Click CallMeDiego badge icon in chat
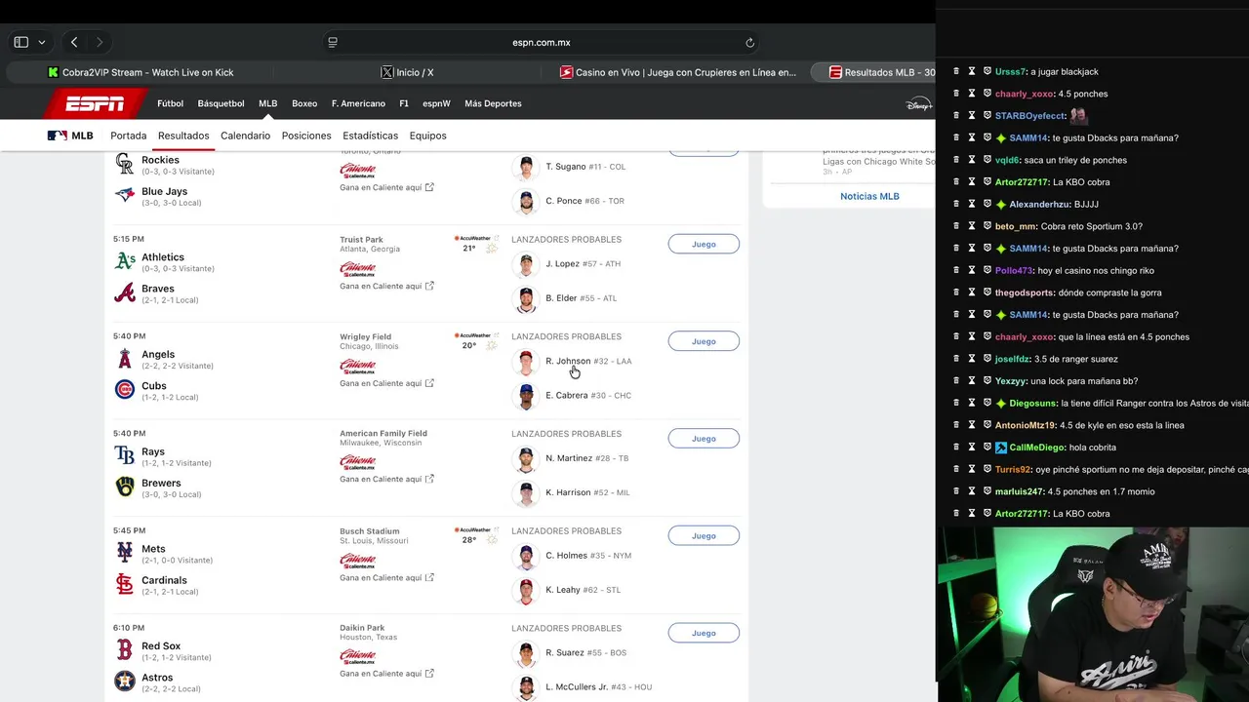This screenshot has width=1249, height=702. coord(1001,448)
